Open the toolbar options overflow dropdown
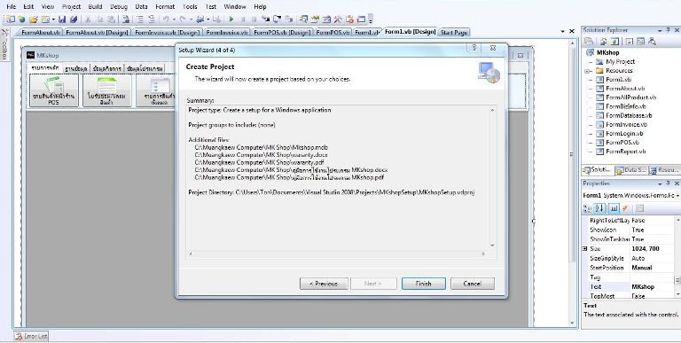Image resolution: width=681 pixels, height=343 pixels. [x=371, y=19]
